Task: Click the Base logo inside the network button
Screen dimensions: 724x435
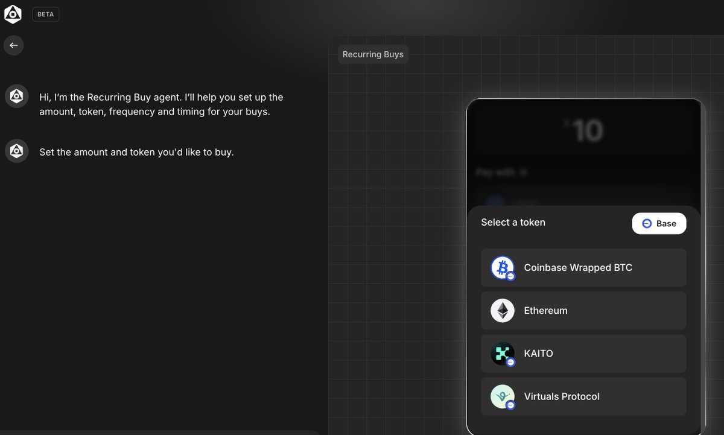Action: [647, 223]
